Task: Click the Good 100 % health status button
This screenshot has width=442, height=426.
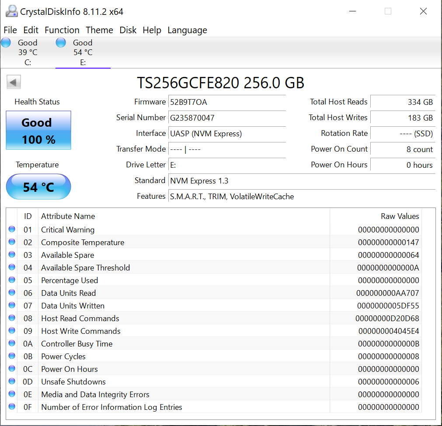Action: [x=38, y=131]
